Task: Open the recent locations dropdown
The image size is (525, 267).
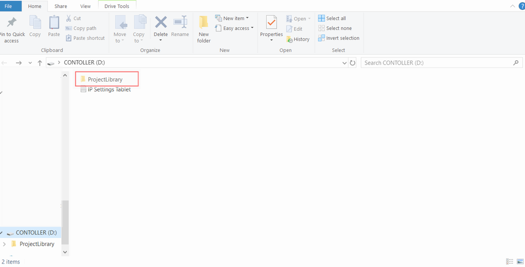Action: pos(30,63)
